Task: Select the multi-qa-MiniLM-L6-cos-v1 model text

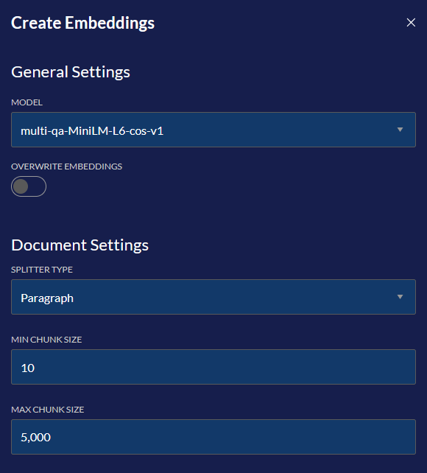Action: [92, 131]
